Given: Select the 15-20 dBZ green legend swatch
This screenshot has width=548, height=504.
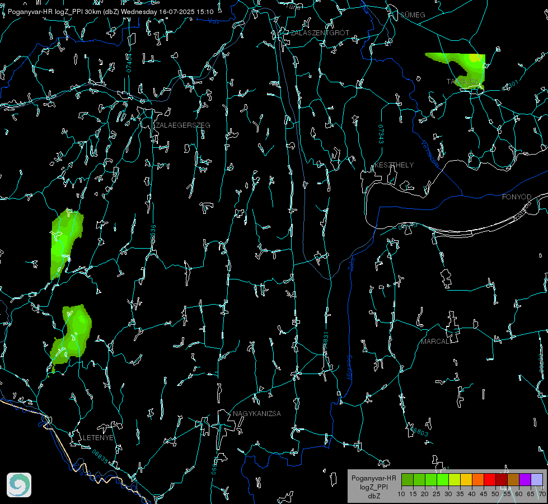Looking at the screenshot, I should (419, 479).
